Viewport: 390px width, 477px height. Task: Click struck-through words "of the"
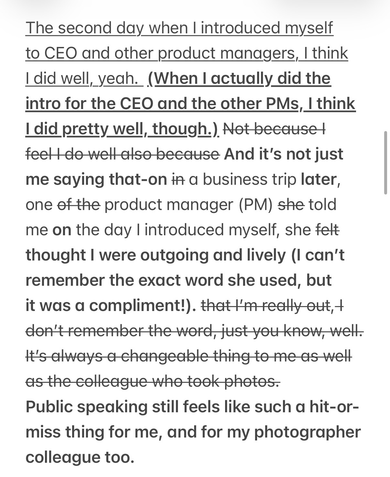(79, 205)
